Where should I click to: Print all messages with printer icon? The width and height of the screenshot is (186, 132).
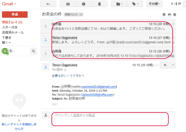pos(169,14)
